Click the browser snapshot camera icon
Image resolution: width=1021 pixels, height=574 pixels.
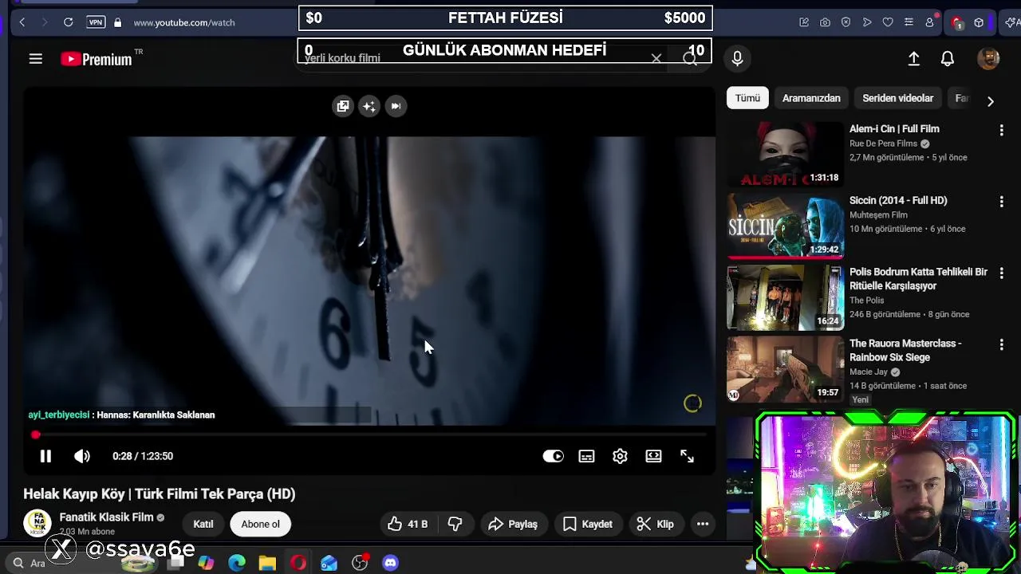point(825,22)
